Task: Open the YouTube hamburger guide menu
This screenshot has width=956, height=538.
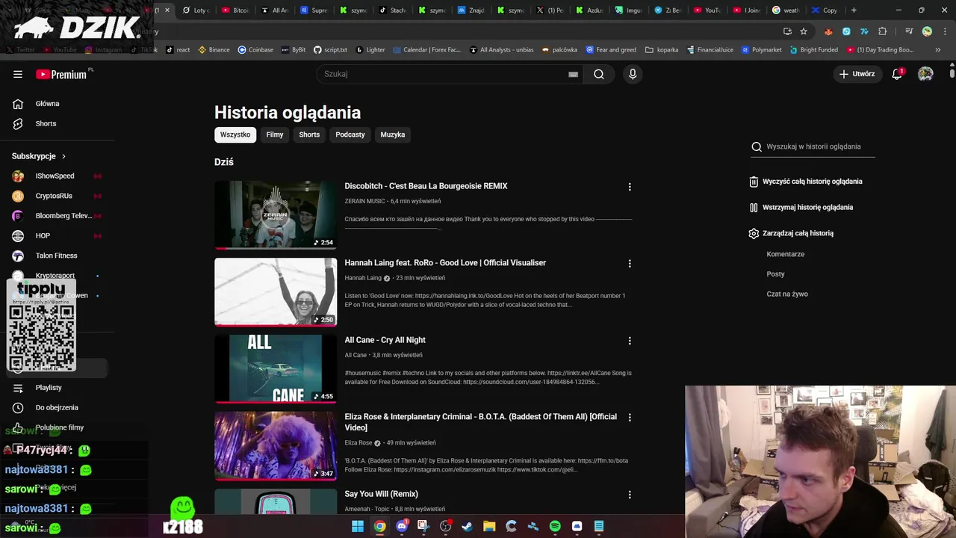Action: click(18, 74)
